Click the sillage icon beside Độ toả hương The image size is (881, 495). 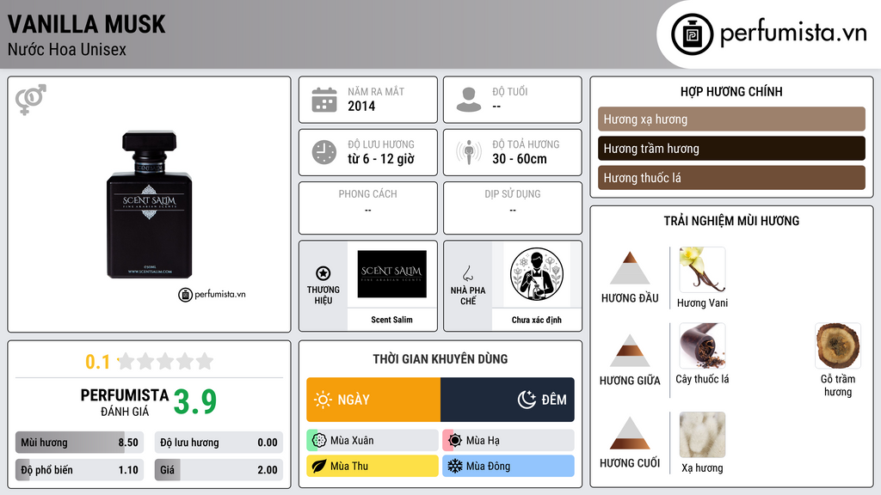(x=469, y=152)
